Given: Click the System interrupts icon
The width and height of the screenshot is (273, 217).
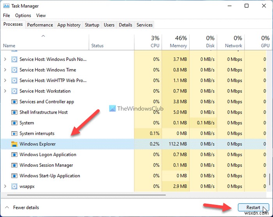Looking at the screenshot, I should (x=14, y=133).
